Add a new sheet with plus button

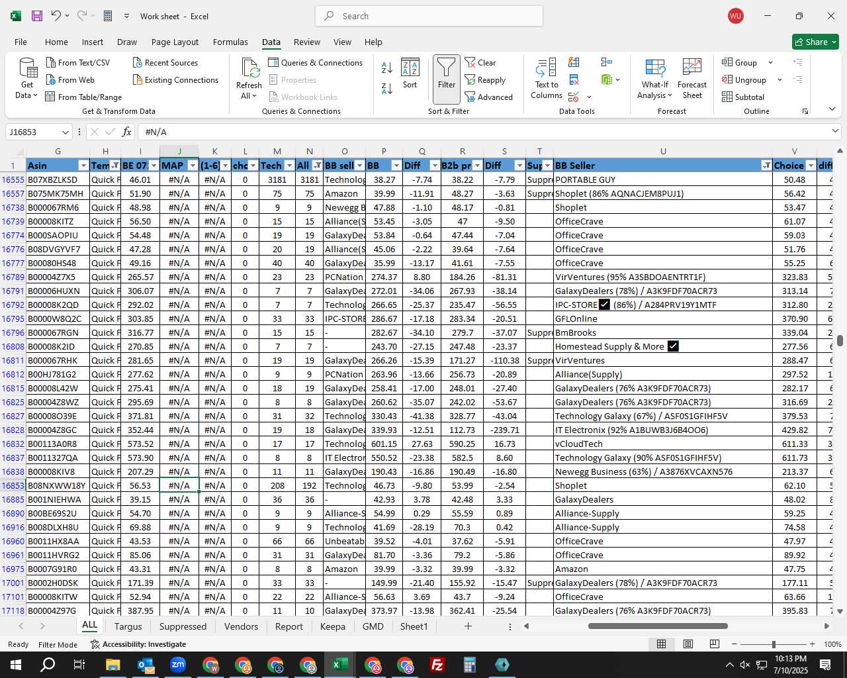[468, 626]
